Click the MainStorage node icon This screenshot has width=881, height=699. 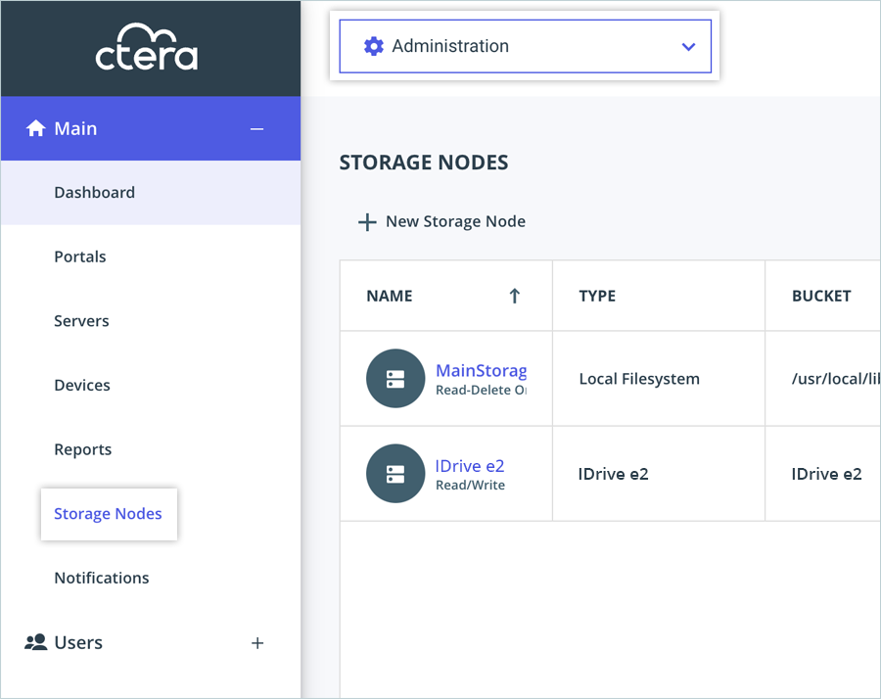394,379
